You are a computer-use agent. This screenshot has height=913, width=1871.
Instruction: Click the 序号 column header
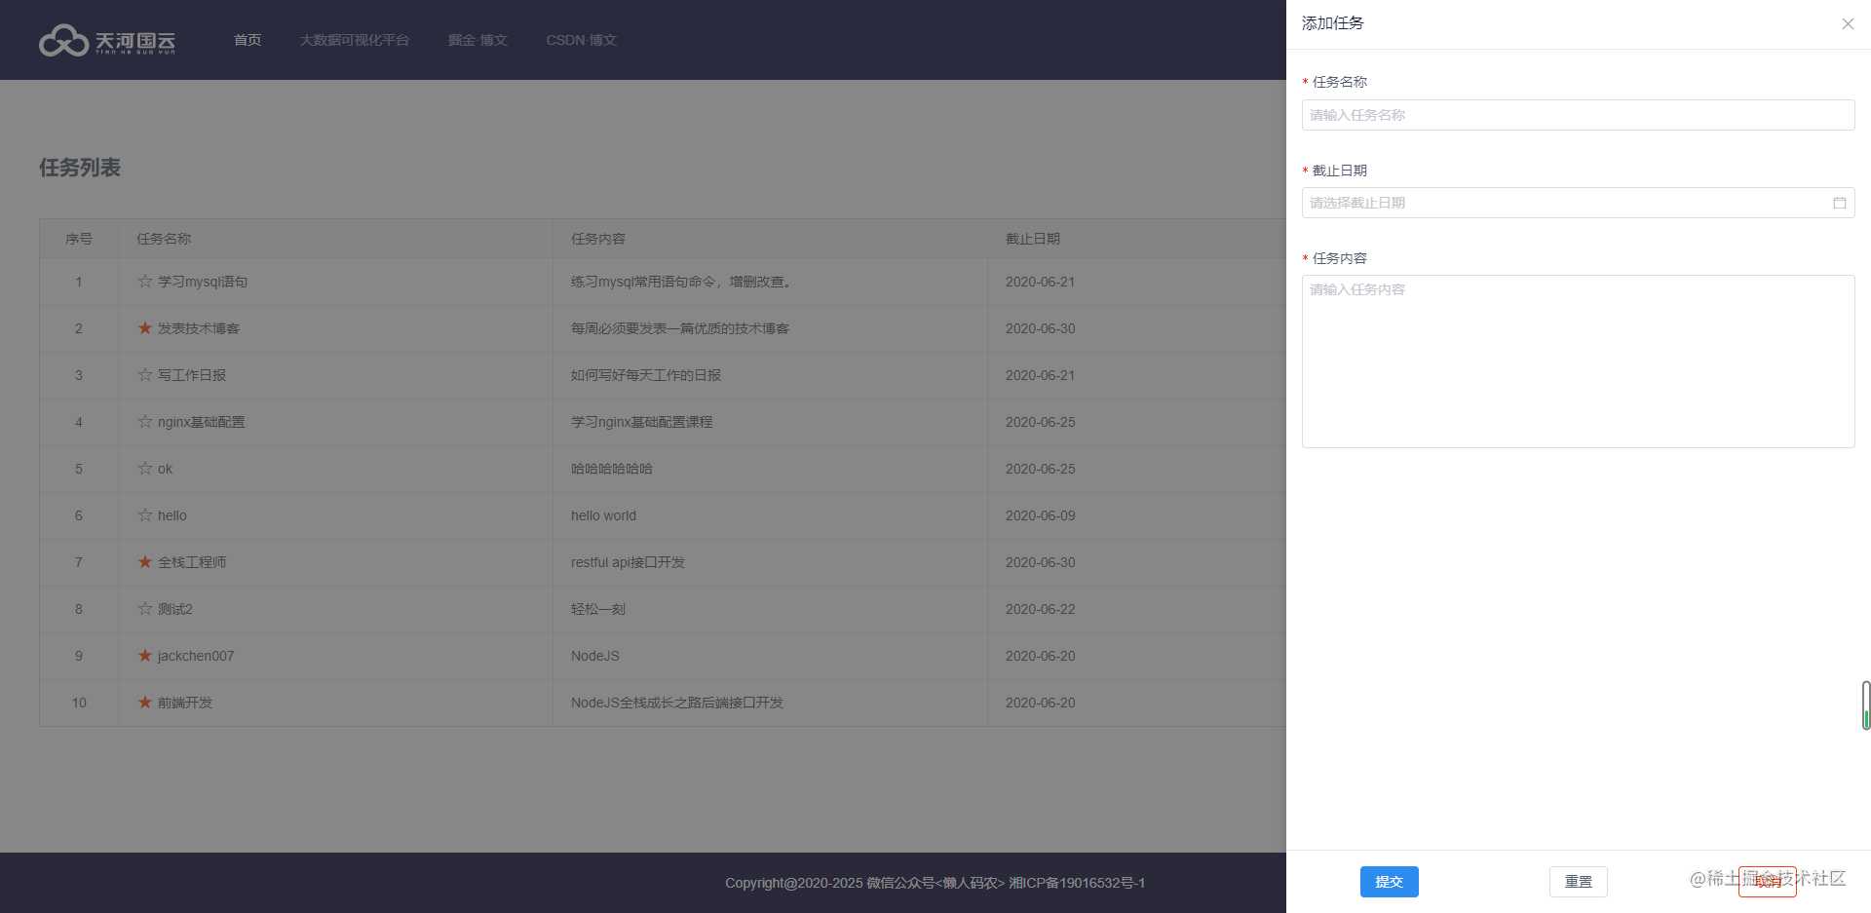click(x=79, y=239)
